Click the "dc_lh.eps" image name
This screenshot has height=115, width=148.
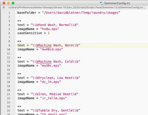[51, 82]
